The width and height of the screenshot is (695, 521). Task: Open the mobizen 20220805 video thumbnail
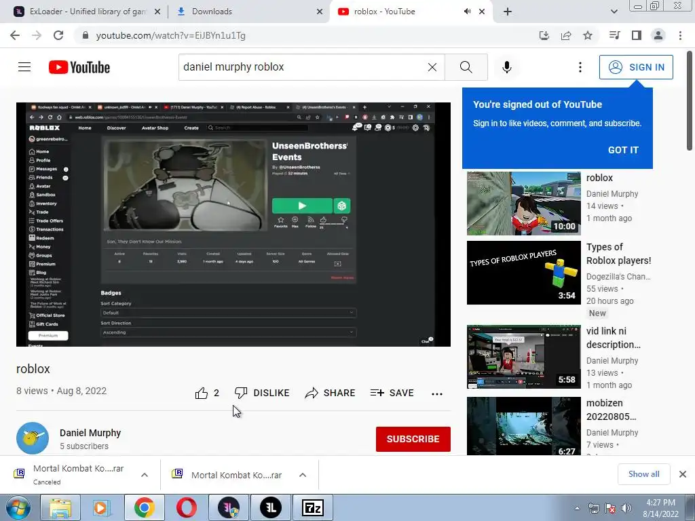523,426
